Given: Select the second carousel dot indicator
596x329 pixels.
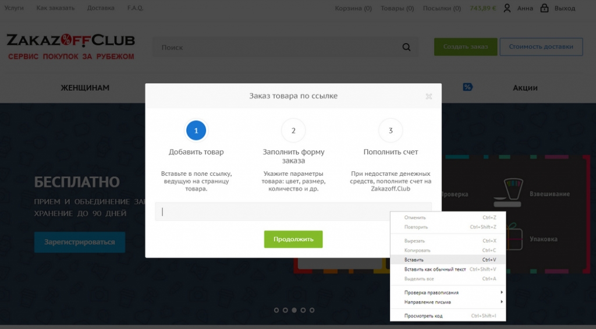Looking at the screenshot, I should (285, 310).
